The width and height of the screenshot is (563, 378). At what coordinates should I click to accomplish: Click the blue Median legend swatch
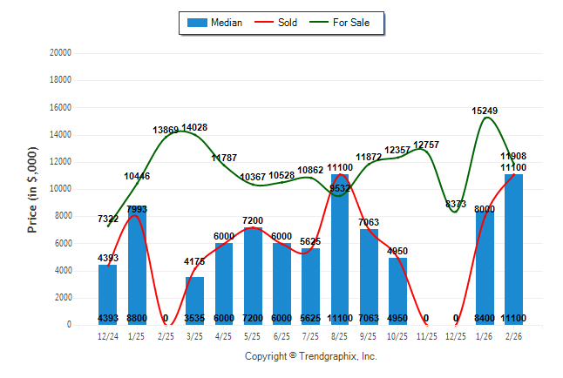pos(197,23)
